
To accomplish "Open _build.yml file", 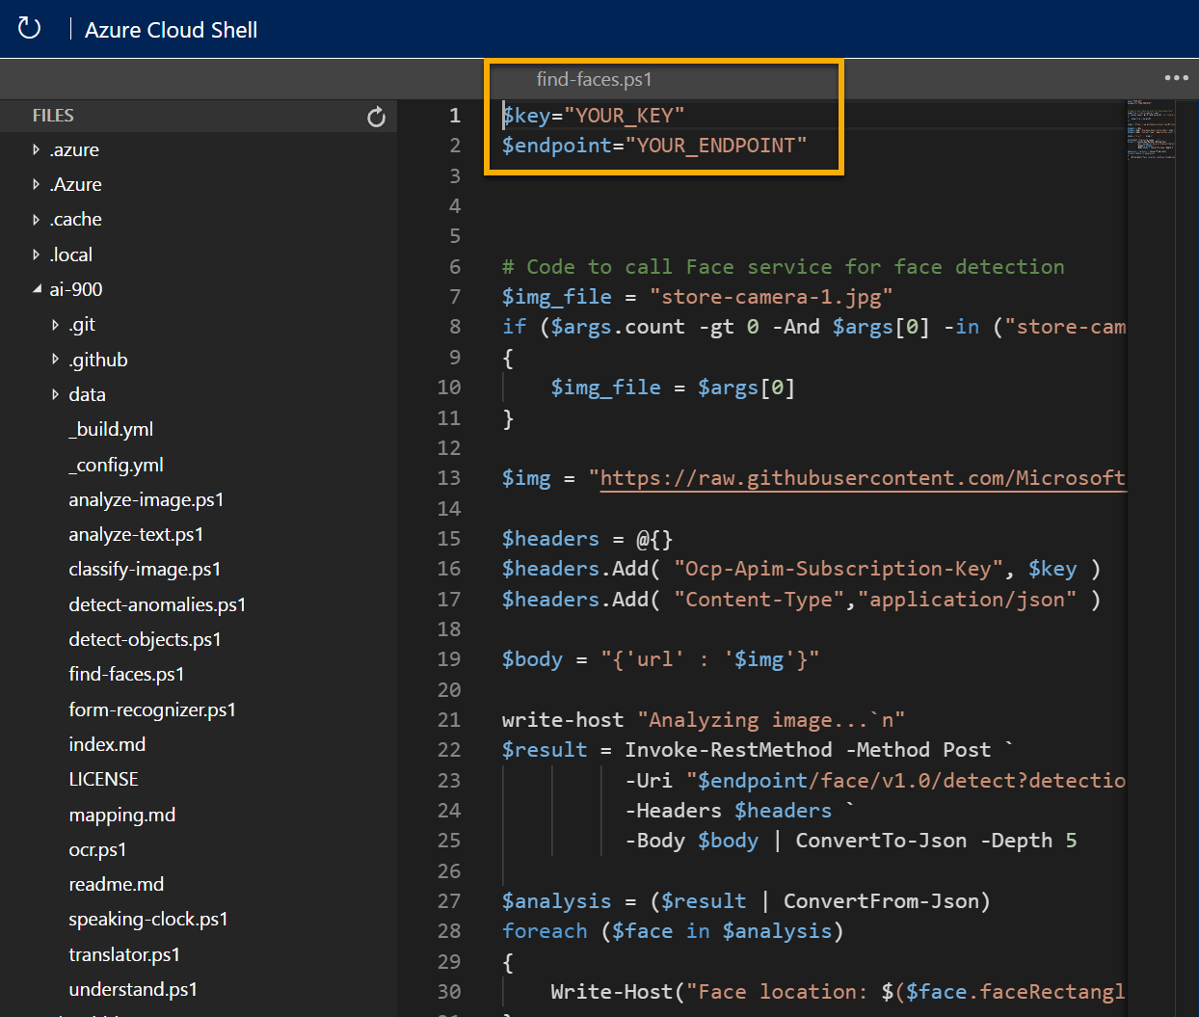I will pyautogui.click(x=111, y=429).
